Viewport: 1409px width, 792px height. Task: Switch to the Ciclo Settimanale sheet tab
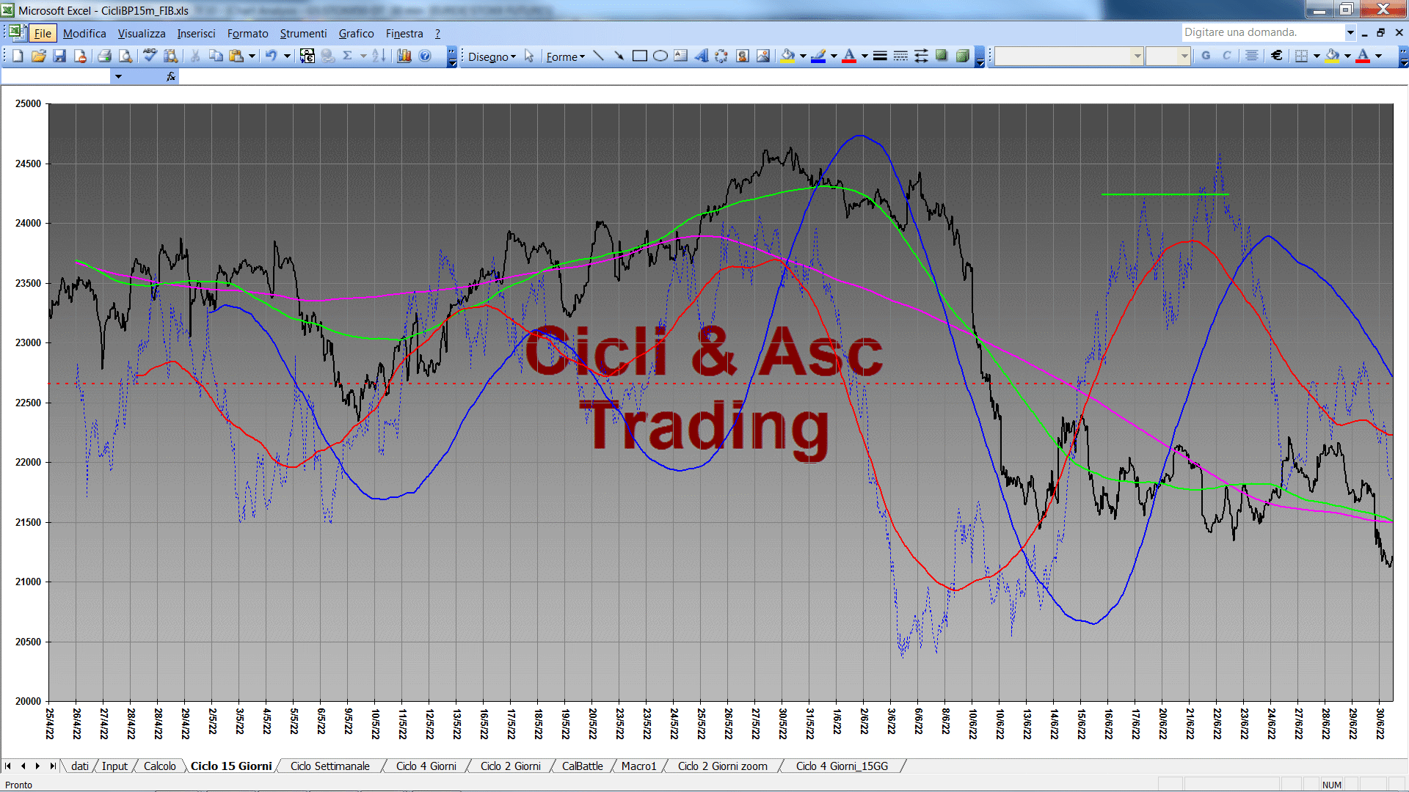330,766
